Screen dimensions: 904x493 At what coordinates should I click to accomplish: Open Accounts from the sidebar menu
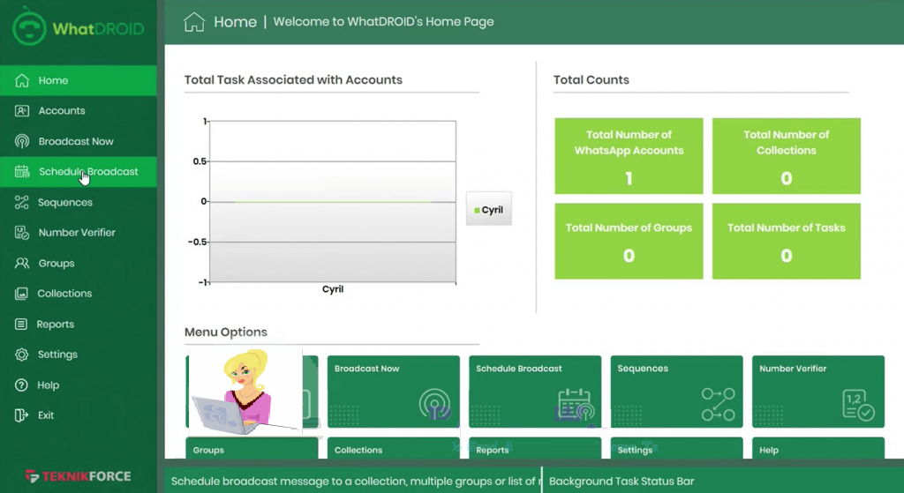[x=79, y=110]
